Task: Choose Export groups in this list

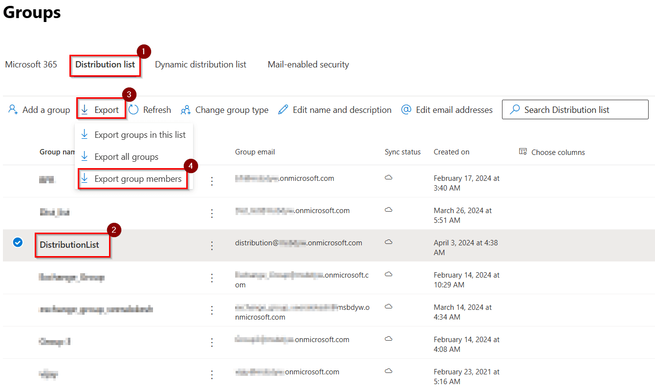Action: tap(140, 135)
